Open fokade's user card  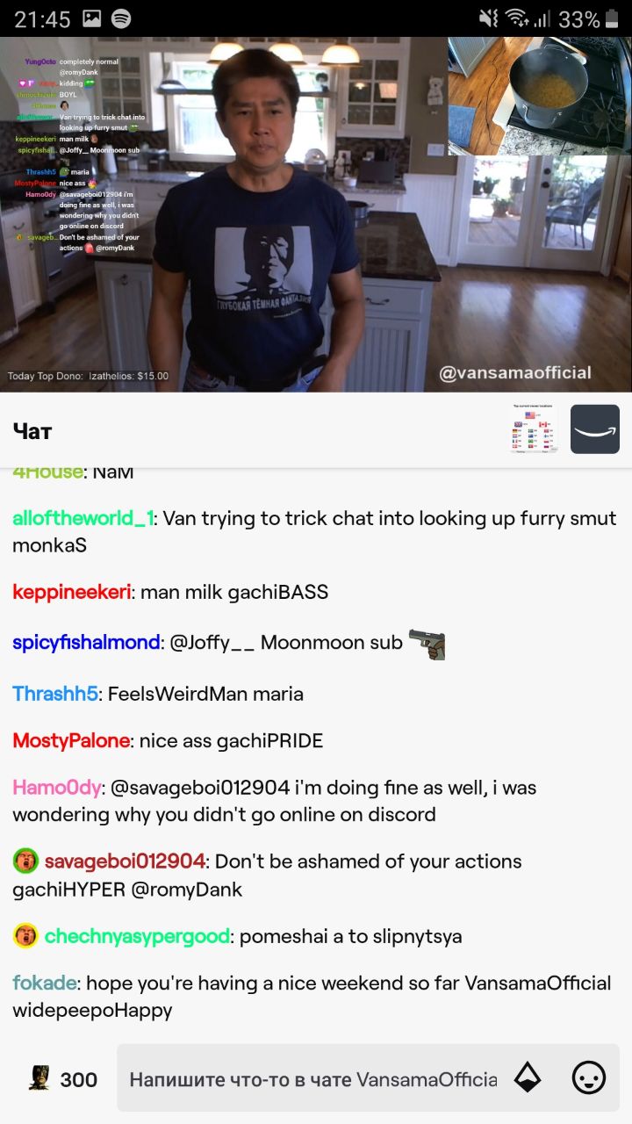[x=45, y=983]
